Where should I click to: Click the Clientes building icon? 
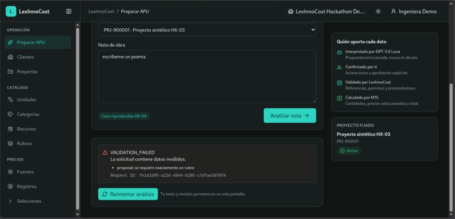[11, 57]
